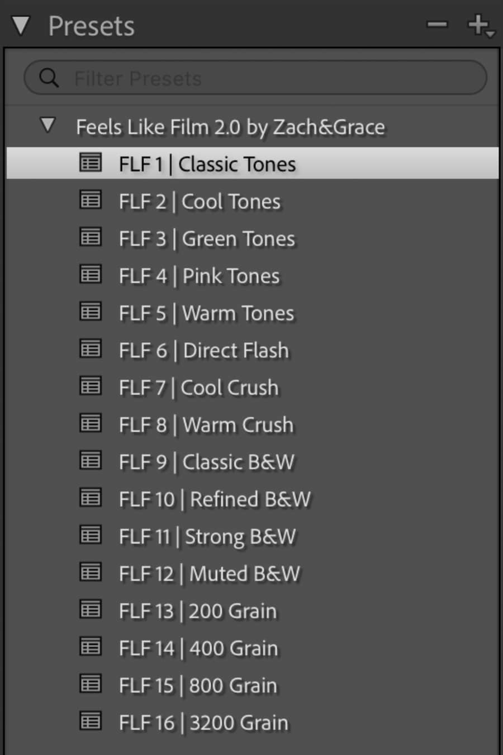This screenshot has height=755, width=503.
Task: Apply FLF 10 | Refined B&W preset
Action: [215, 499]
